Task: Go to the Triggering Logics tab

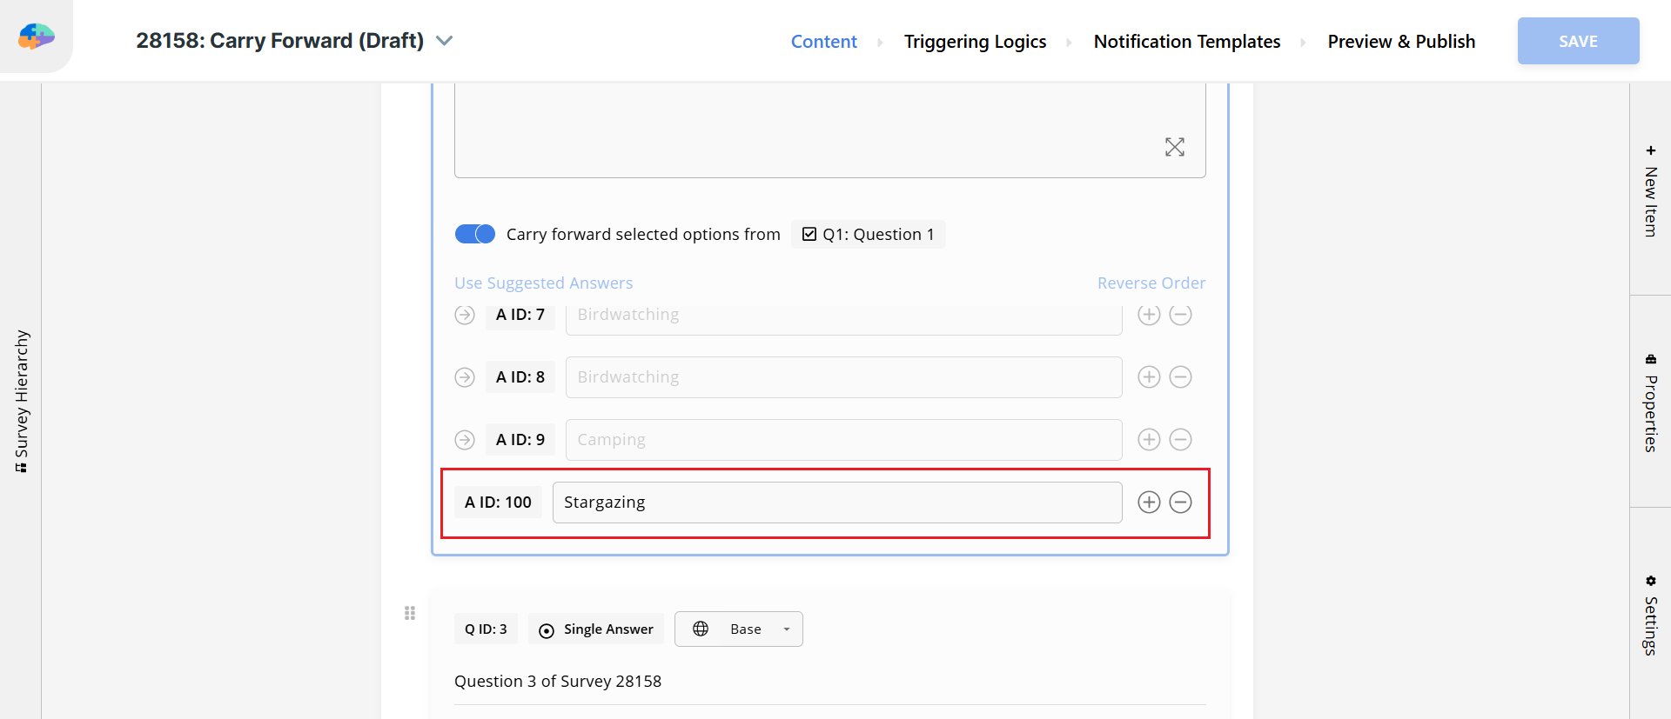Action: point(975,42)
